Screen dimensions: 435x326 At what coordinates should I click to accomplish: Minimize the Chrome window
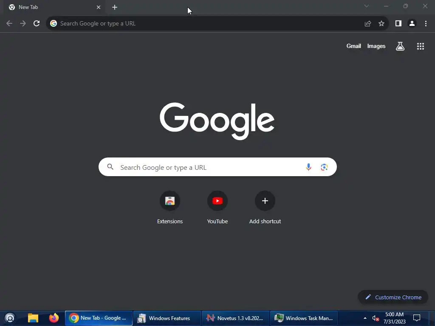click(x=386, y=6)
